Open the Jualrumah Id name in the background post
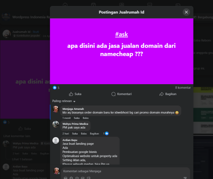213x179 pixels. click(x=21, y=32)
